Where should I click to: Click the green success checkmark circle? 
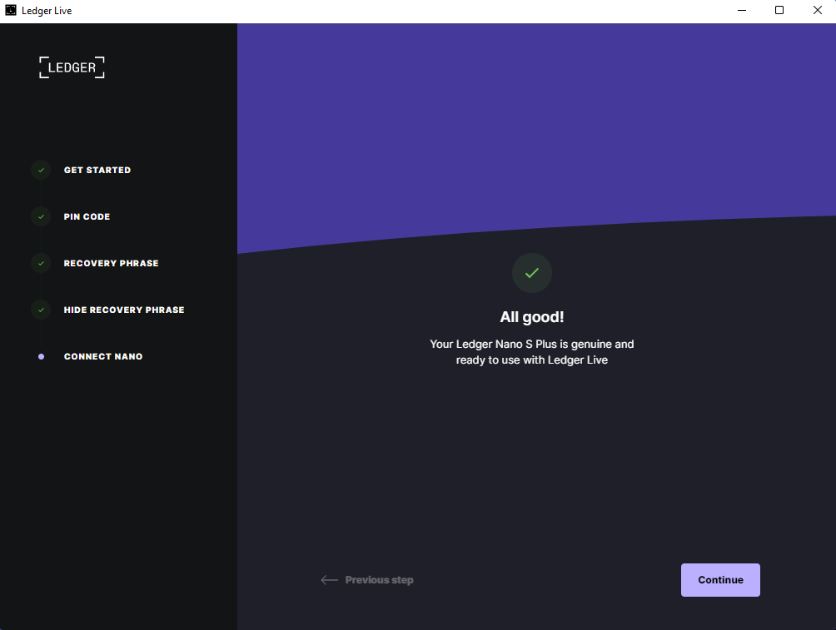click(531, 273)
